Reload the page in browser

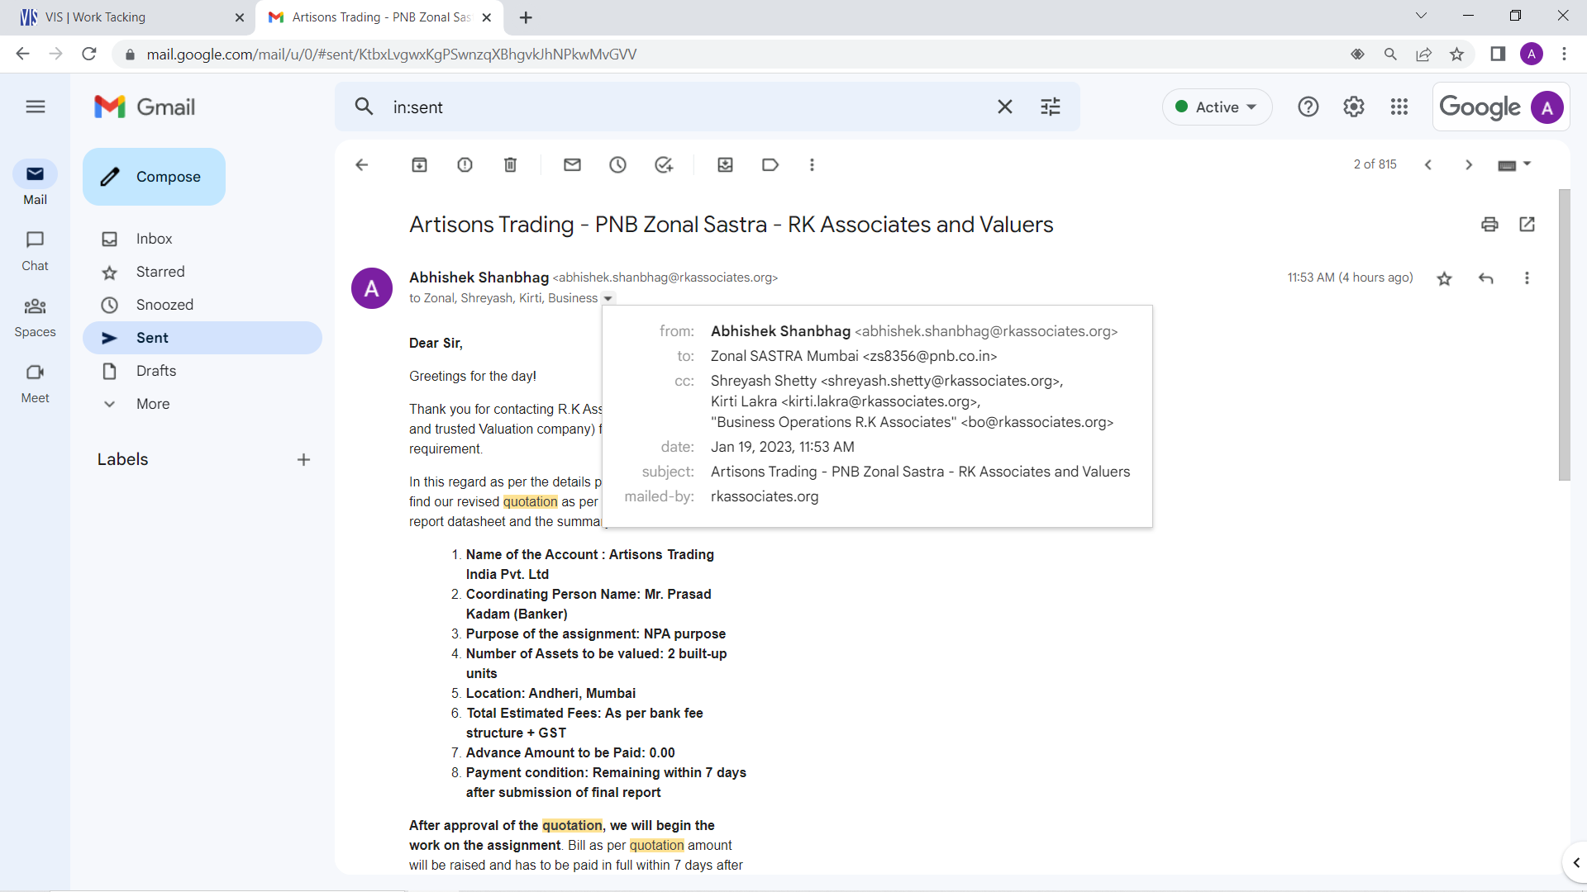(x=89, y=55)
